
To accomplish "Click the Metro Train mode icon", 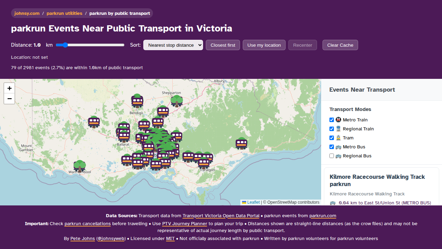I will (338, 120).
